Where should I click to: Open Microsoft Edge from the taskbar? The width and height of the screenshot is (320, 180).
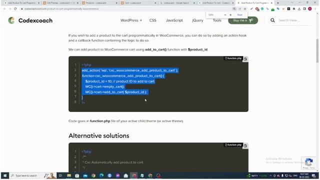(101, 175)
